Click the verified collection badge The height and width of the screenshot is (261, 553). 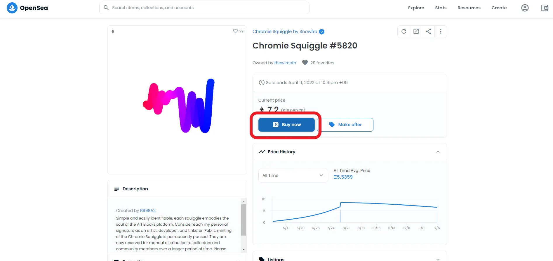click(322, 32)
